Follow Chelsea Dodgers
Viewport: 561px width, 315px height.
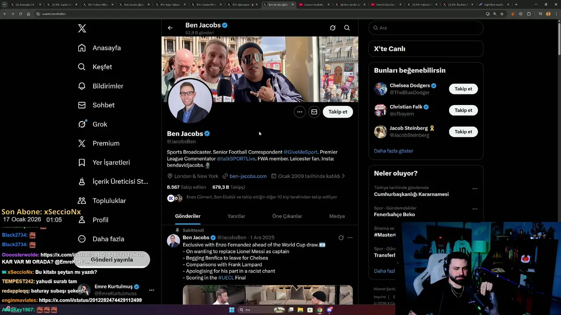463,89
